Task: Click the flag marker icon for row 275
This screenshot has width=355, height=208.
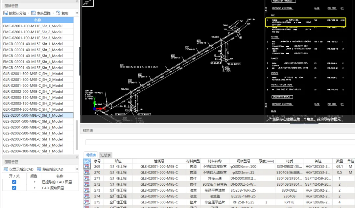Action: tap(87, 202)
